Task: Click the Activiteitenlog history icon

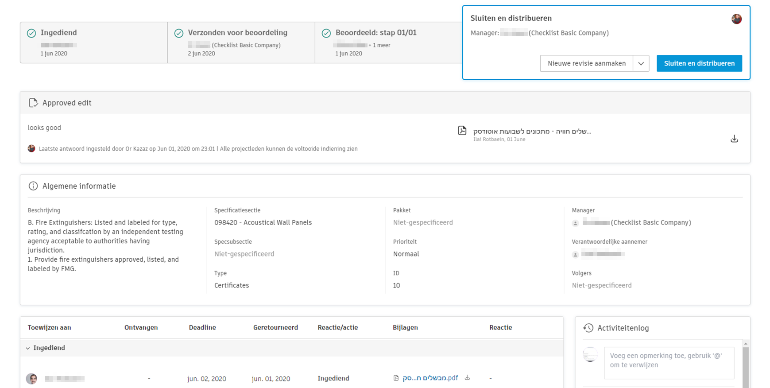Action: (x=588, y=328)
